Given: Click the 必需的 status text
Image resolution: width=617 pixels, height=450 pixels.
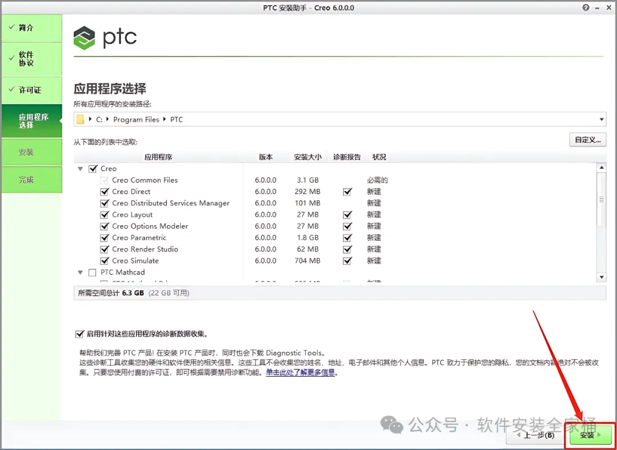Looking at the screenshot, I should [378, 180].
